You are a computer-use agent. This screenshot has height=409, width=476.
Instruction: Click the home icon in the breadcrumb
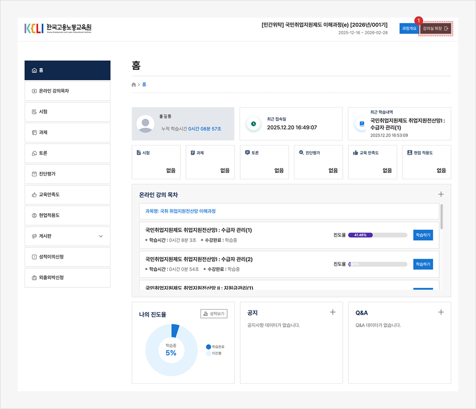coord(134,85)
